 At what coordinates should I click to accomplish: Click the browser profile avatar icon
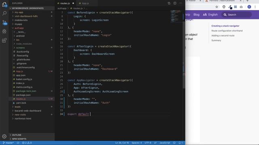pyautogui.click(x=249, y=7)
